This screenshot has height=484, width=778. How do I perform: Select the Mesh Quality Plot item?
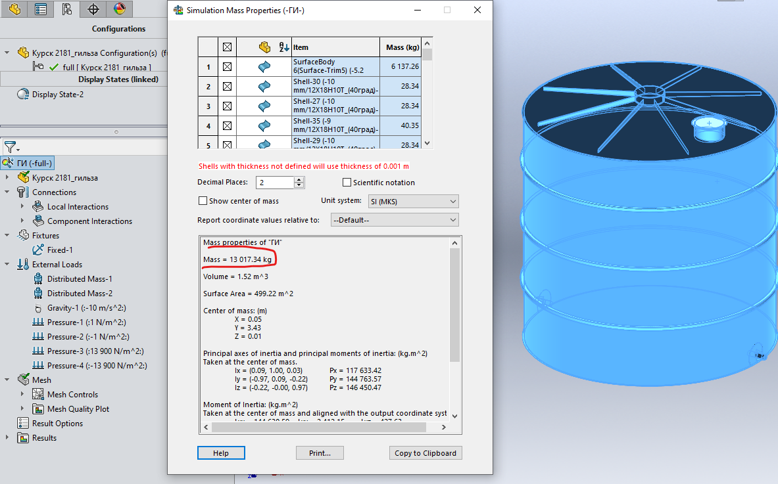(x=78, y=409)
